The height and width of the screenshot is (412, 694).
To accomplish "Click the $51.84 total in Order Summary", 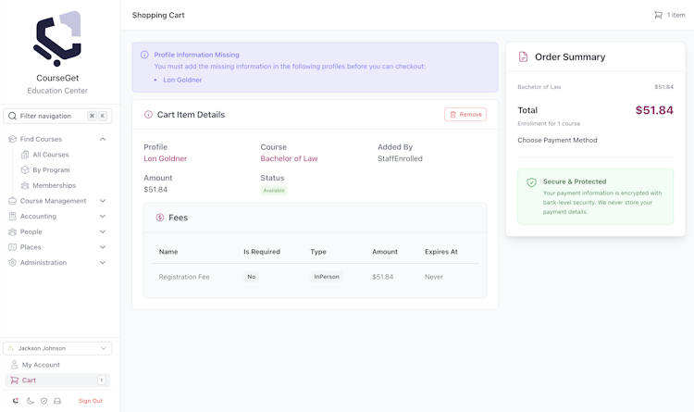I will pyautogui.click(x=654, y=110).
